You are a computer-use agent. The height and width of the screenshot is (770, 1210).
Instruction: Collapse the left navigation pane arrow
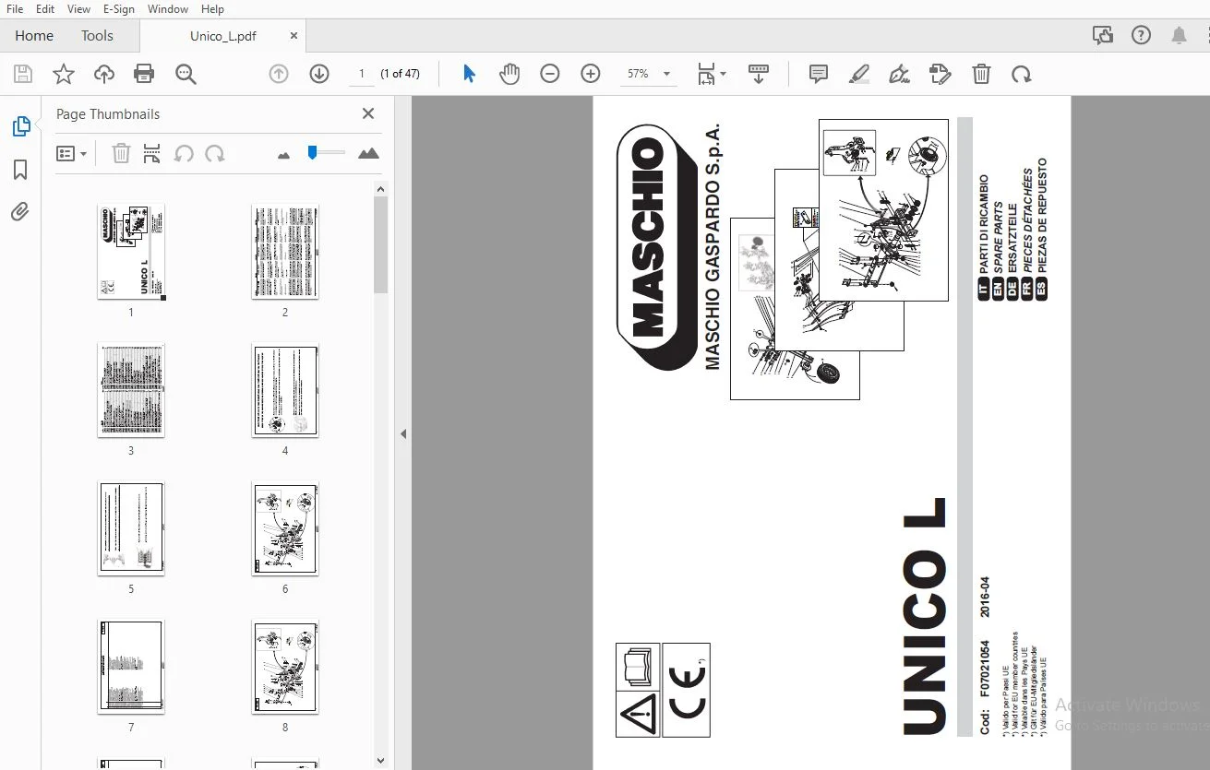pyautogui.click(x=403, y=433)
